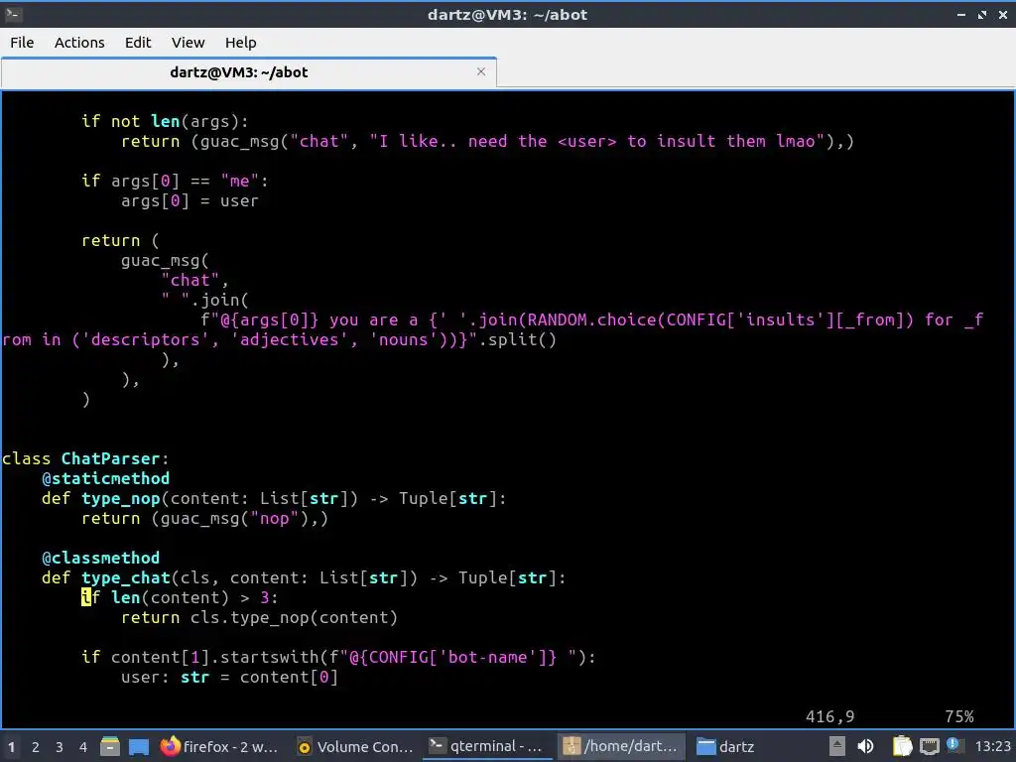This screenshot has width=1016, height=762.
Task: Click the '@staticmethod' decorator text
Action: coord(105,479)
